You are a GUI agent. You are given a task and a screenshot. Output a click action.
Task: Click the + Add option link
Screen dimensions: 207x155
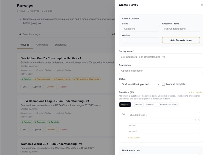134,138
